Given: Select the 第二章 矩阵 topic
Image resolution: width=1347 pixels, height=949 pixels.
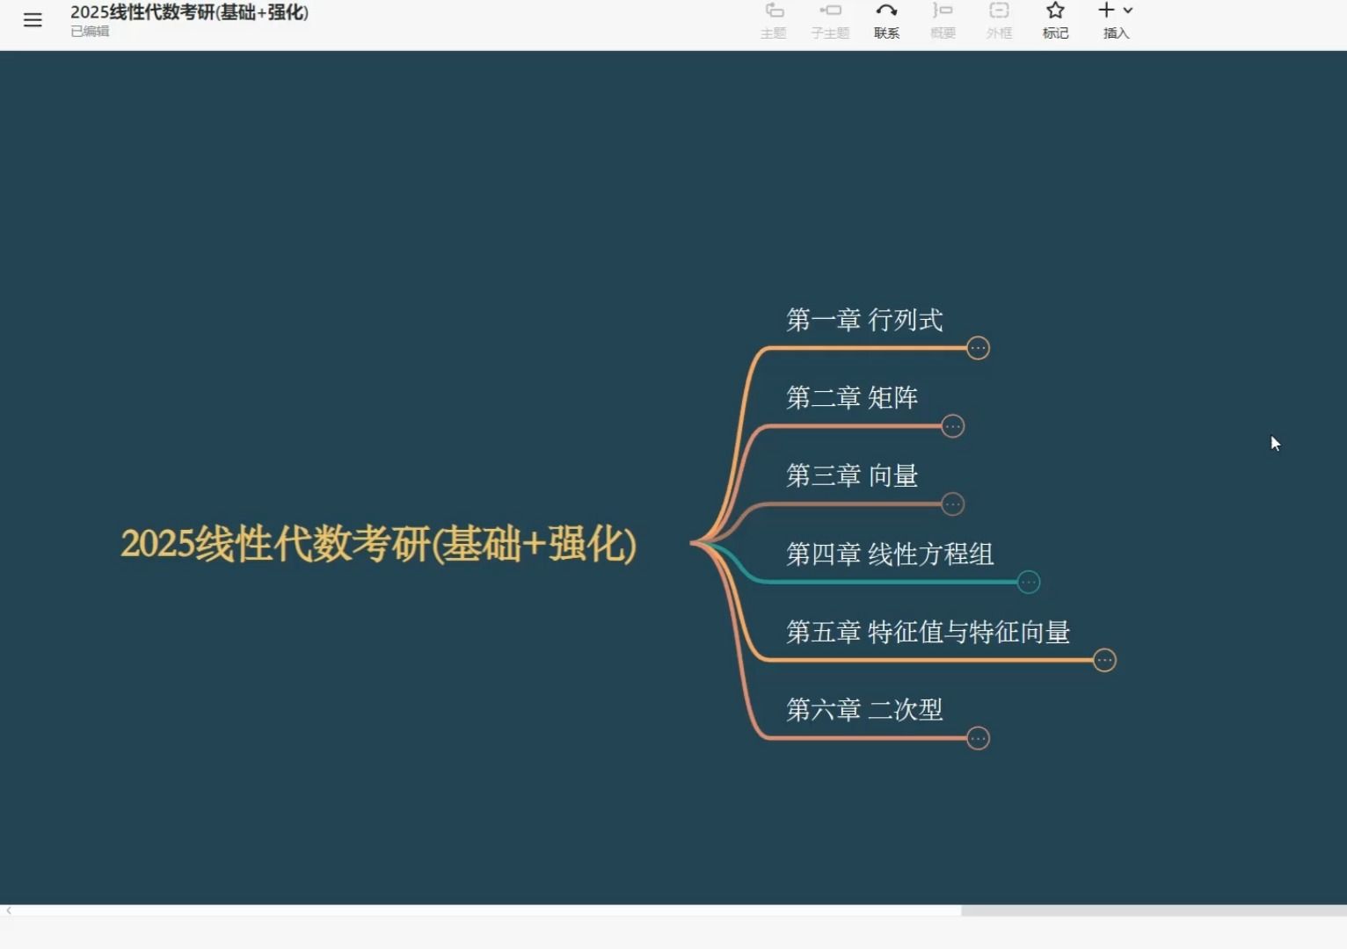Looking at the screenshot, I should (852, 398).
